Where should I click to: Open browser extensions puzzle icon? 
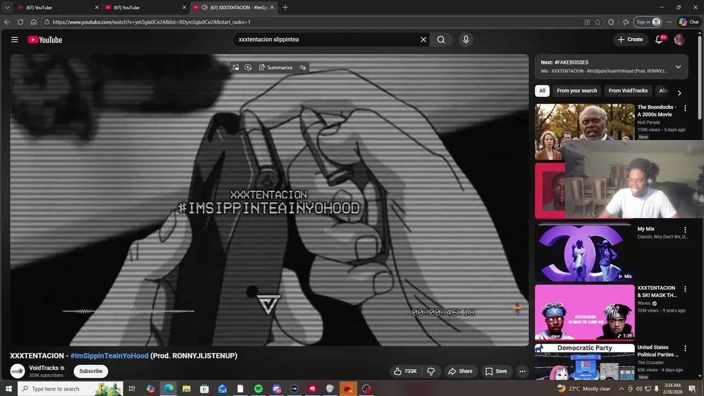click(x=611, y=22)
